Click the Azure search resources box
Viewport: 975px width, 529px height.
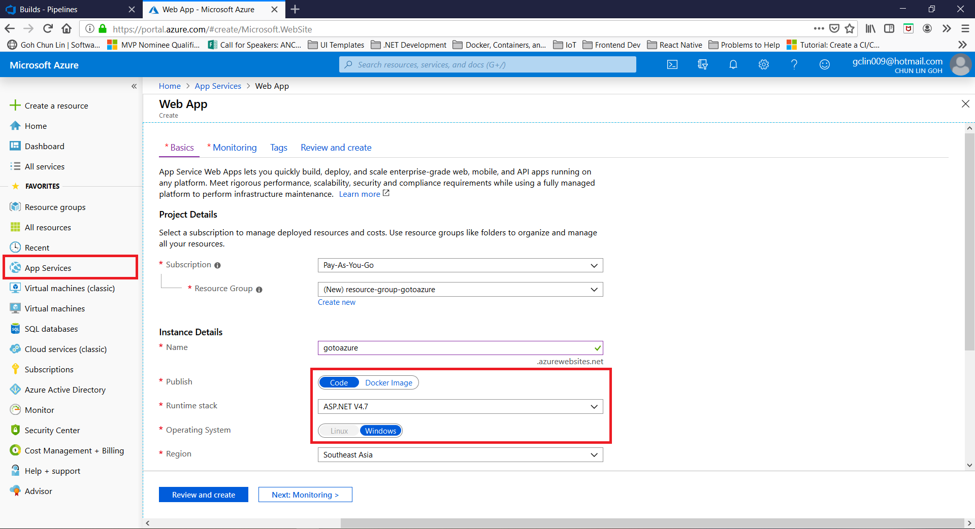[487, 64]
